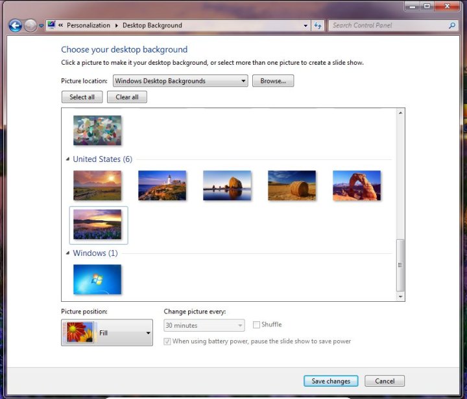467x399 pixels.
Task: Click the 'Picture location:' label
Action: click(x=84, y=81)
